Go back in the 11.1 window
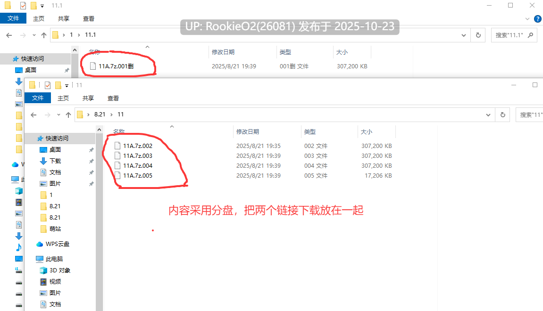Image resolution: width=543 pixels, height=311 pixels. pos(9,35)
